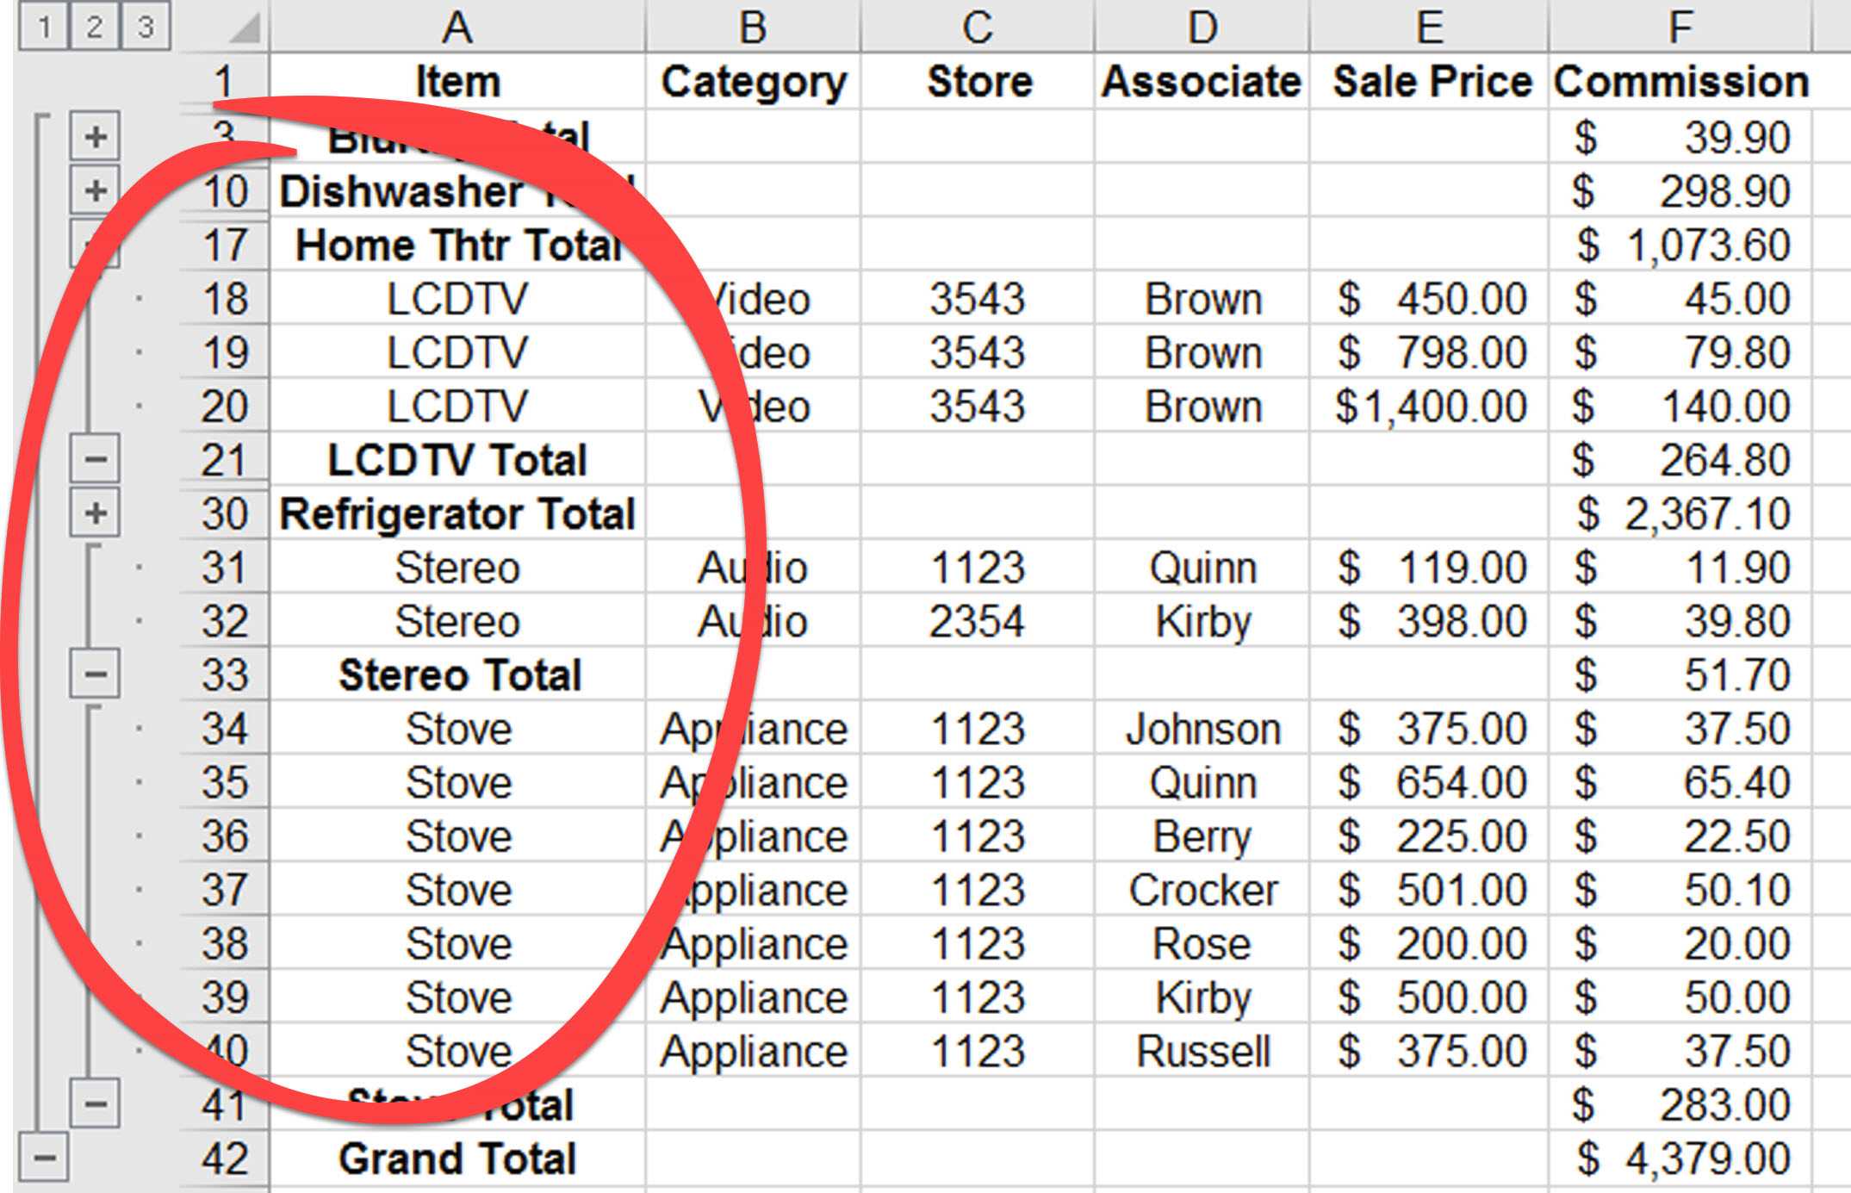Select row 30 header
The image size is (1851, 1193).
coord(224,513)
